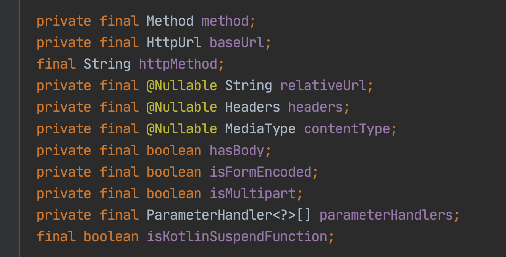The height and width of the screenshot is (257, 506).
Task: Click @Nullable annotation before MediaType
Action: click(182, 129)
